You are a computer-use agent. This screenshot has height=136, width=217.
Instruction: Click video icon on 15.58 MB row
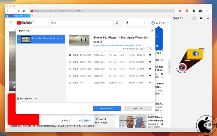150,69
